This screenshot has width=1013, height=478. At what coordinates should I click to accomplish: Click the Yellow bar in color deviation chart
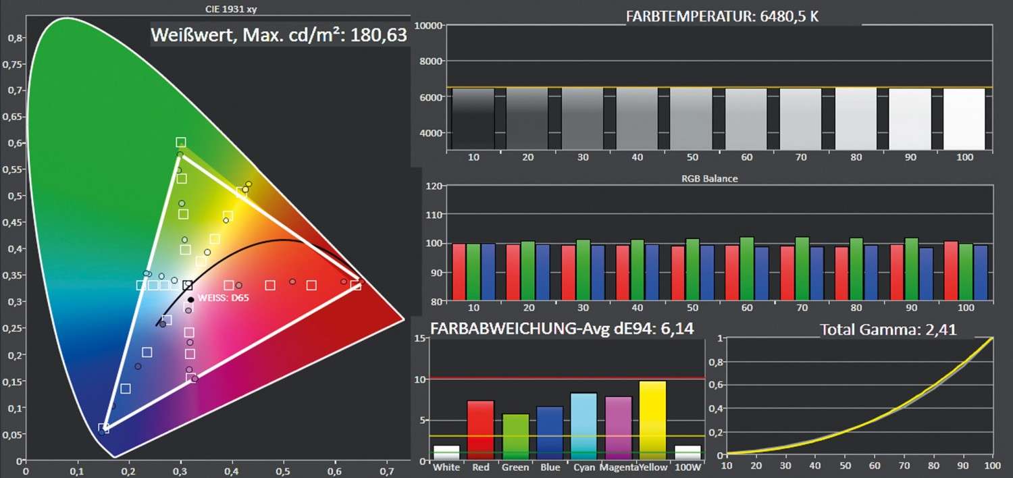click(653, 421)
